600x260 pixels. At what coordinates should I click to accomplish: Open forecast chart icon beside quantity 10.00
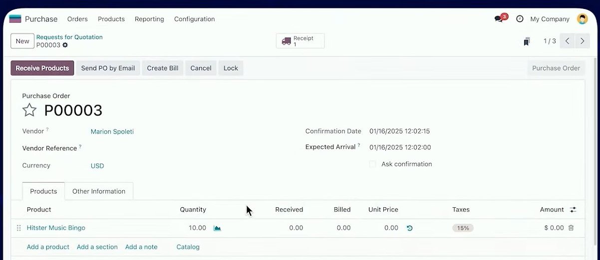[217, 228]
